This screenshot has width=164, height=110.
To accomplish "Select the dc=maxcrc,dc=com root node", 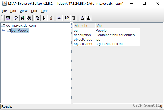I will [x=21, y=26].
